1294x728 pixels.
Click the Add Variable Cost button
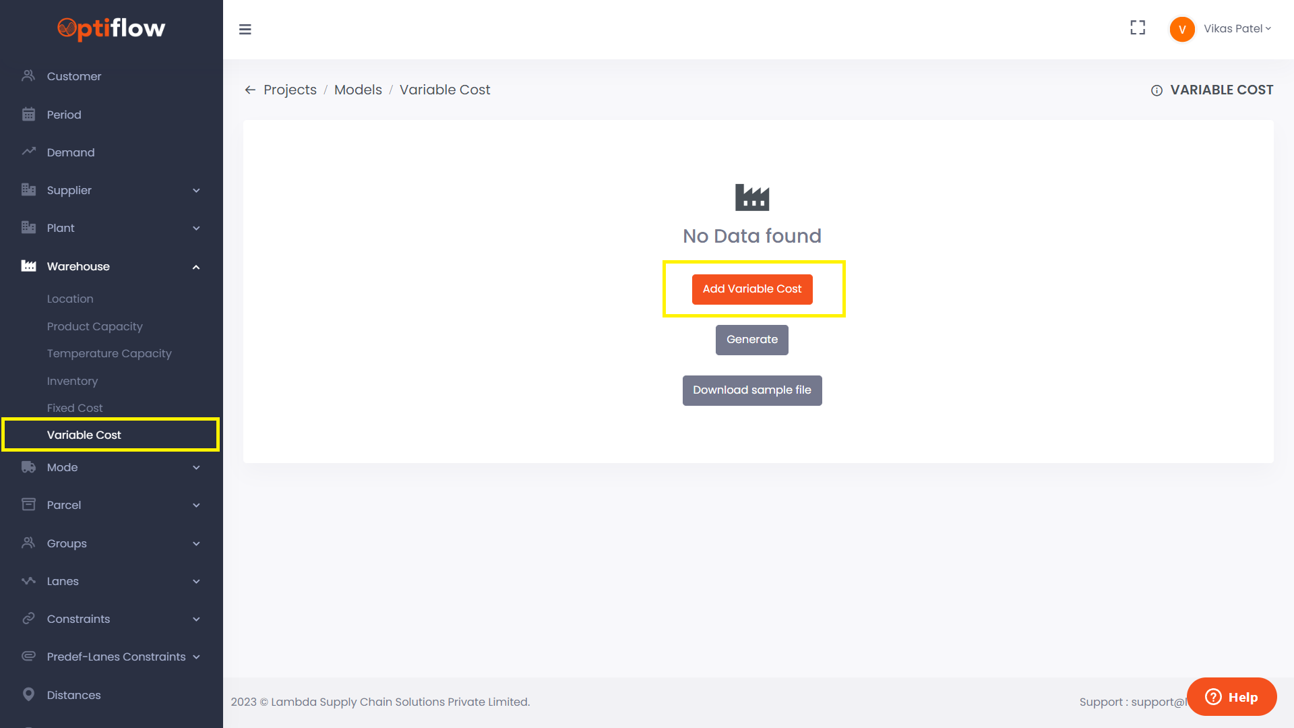coord(752,289)
